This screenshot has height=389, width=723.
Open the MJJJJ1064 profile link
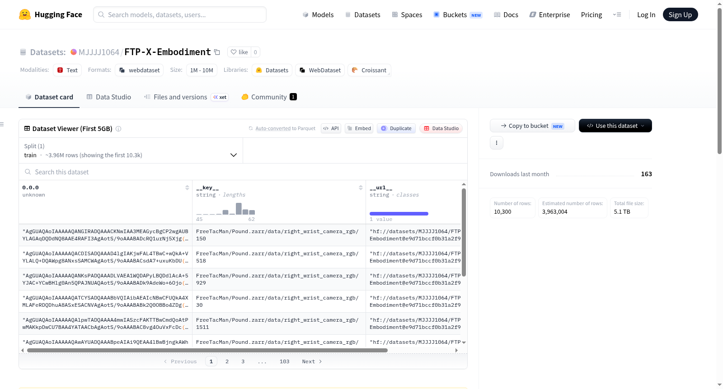pos(99,52)
